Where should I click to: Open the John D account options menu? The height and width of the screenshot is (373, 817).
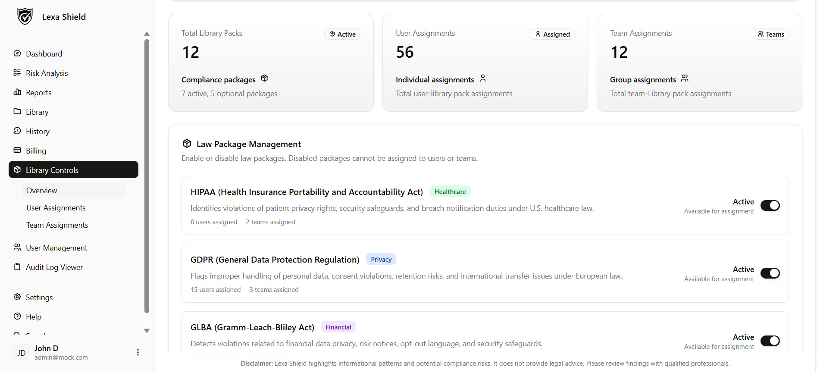[x=138, y=352]
